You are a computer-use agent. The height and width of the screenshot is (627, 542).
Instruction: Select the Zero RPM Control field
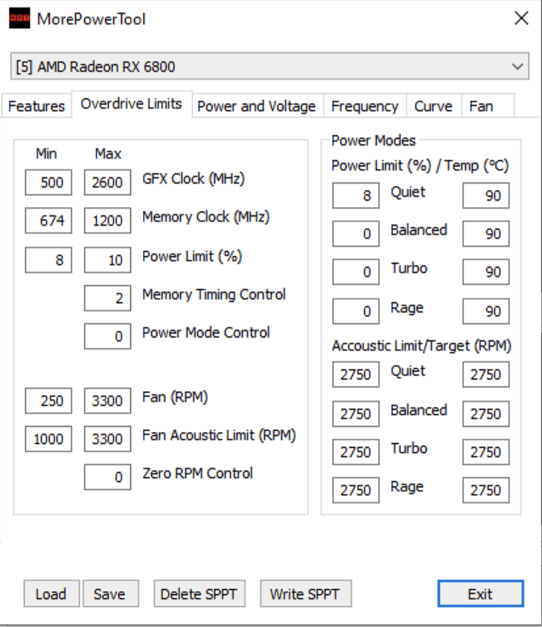click(107, 477)
